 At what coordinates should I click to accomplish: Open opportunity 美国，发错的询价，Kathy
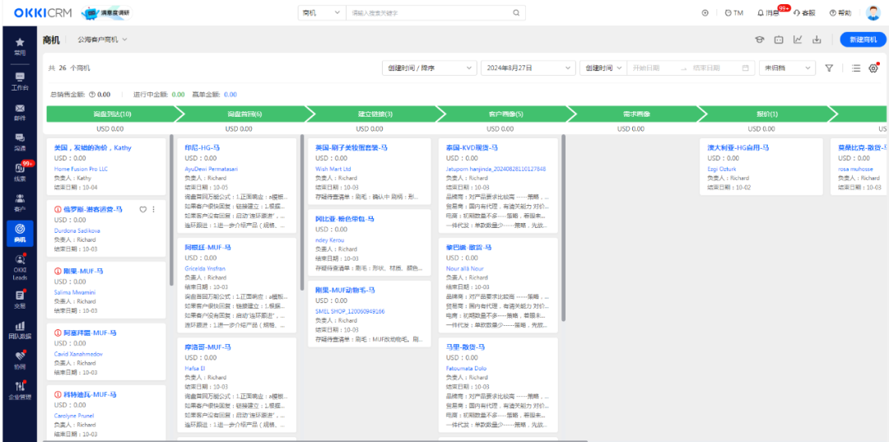pos(92,148)
